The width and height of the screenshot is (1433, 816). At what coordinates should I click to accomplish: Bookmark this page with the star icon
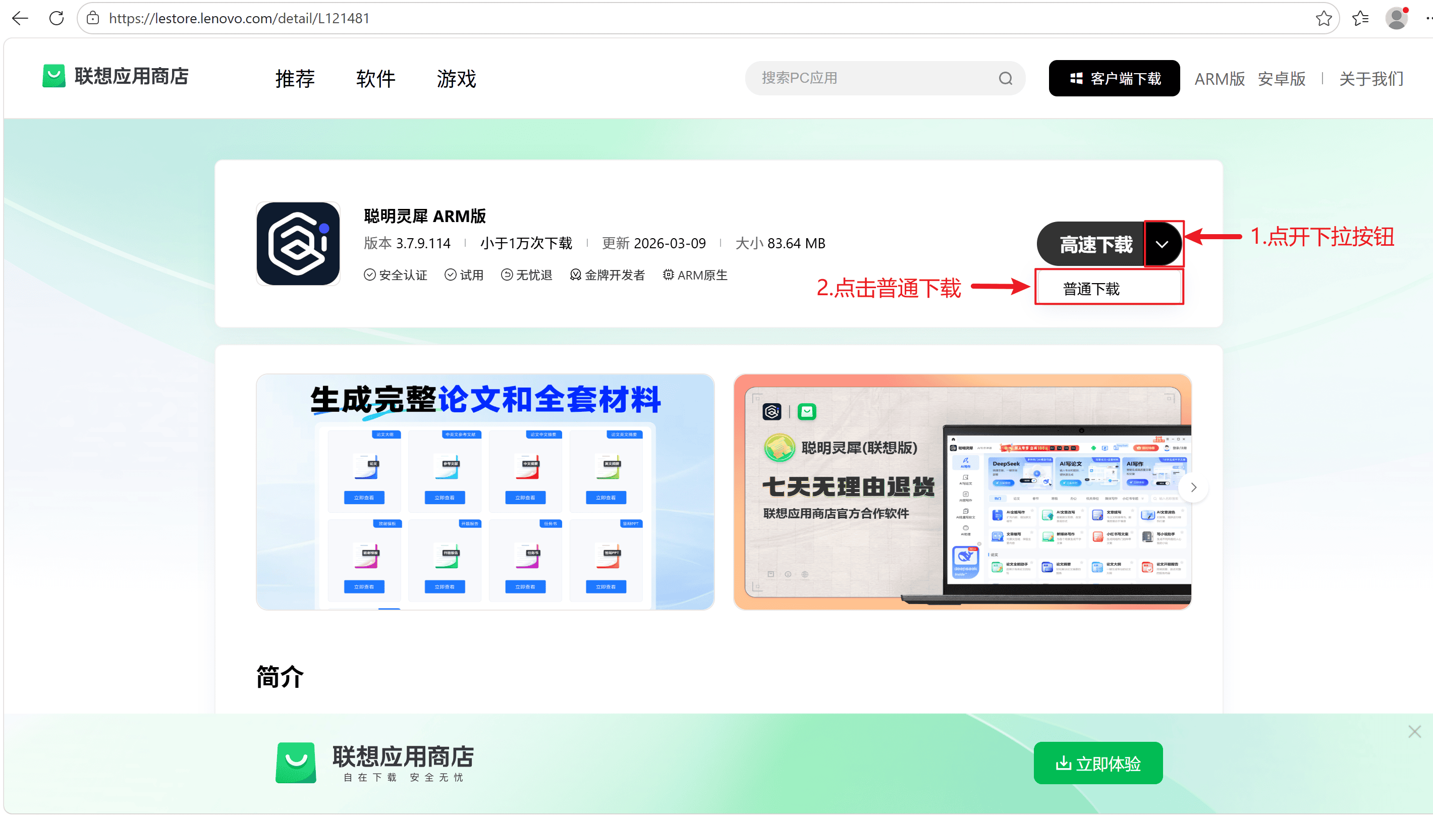[1323, 19]
